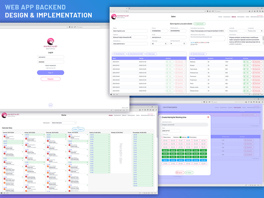Open Salons tab in Home window

(124, 115)
